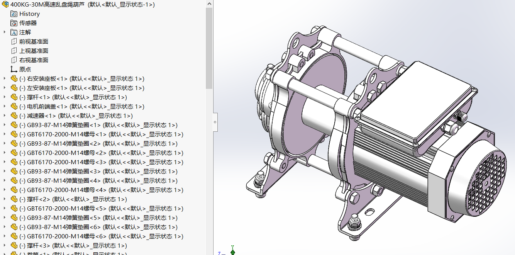This screenshot has height=255, width=515.
Task: Expand the 注解 annotations node
Action: [x=5, y=32]
